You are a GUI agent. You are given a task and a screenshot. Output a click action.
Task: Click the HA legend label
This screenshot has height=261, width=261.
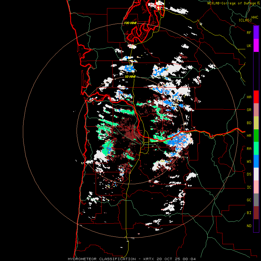(x=249, y=97)
